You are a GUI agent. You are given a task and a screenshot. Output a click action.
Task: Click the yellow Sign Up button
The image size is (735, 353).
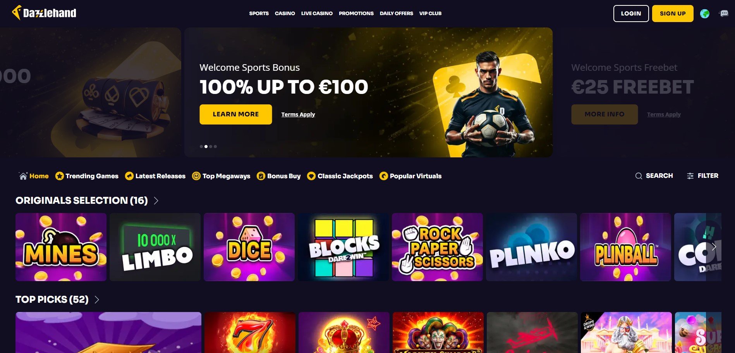[673, 14]
